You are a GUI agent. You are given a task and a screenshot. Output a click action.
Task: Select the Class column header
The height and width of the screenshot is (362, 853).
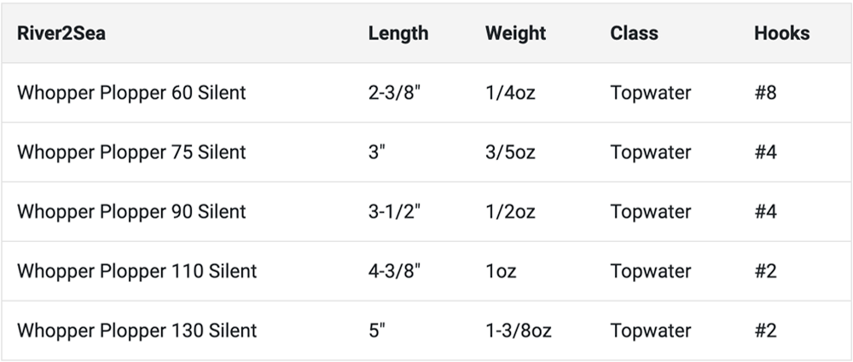(634, 33)
